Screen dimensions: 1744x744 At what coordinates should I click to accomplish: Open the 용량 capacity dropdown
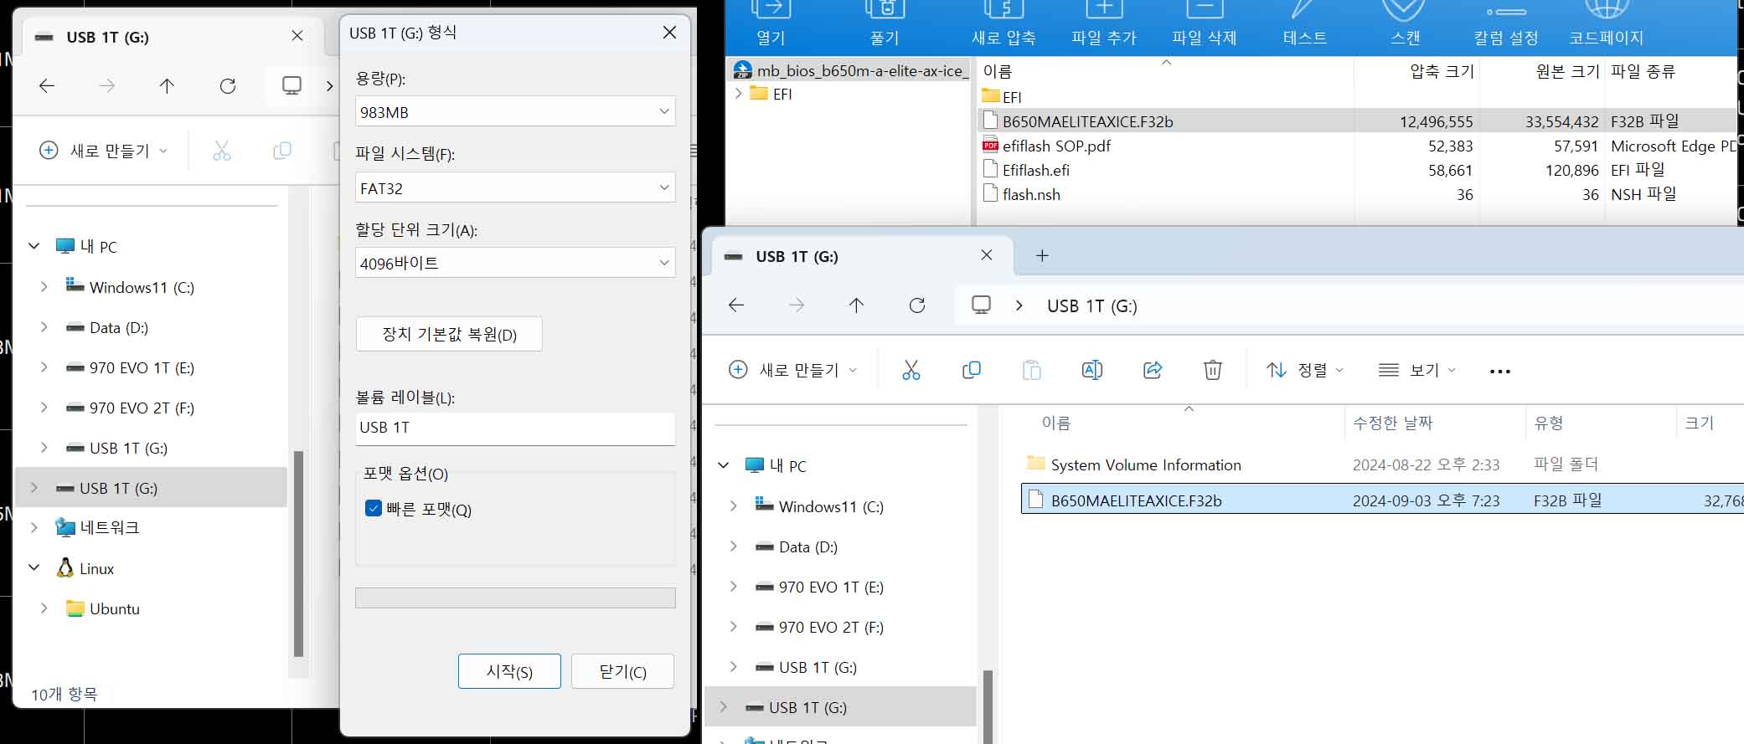[515, 111]
